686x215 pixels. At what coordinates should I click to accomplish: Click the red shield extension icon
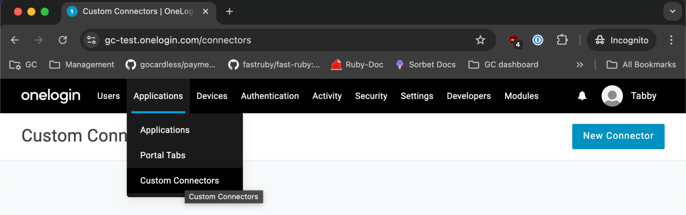pos(513,40)
